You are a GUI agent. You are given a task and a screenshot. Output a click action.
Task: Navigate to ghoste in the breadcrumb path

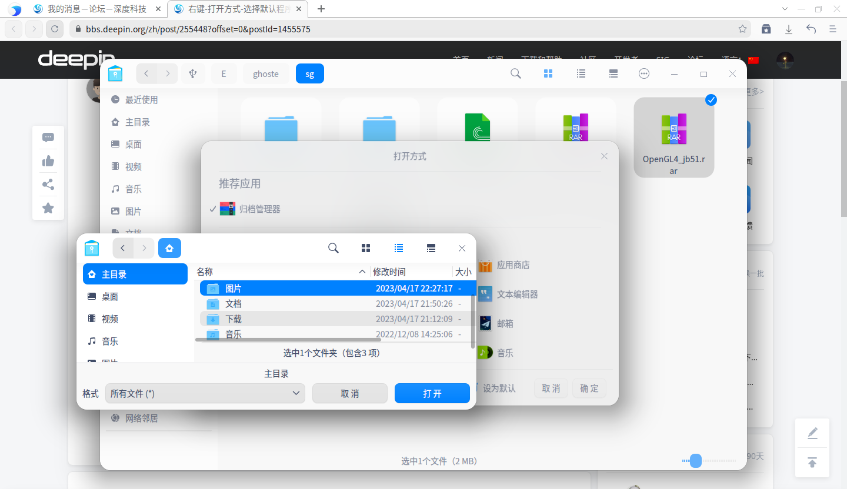point(265,73)
